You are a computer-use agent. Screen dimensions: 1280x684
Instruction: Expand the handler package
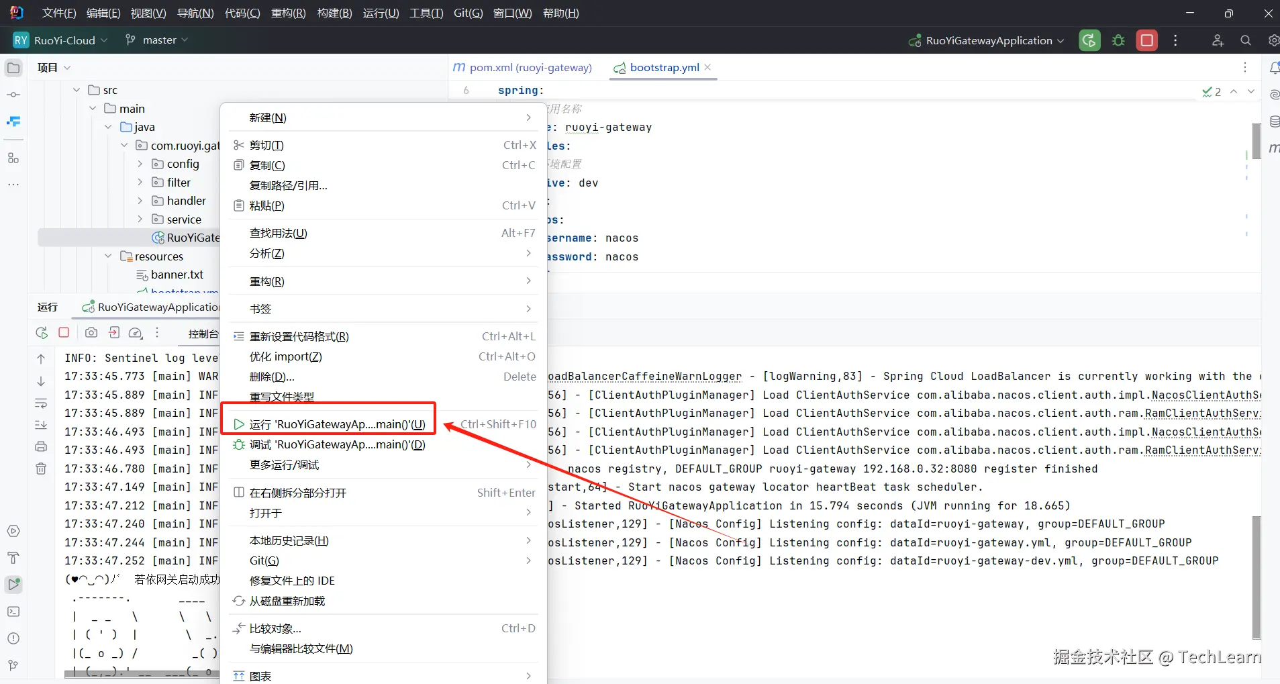(x=140, y=201)
